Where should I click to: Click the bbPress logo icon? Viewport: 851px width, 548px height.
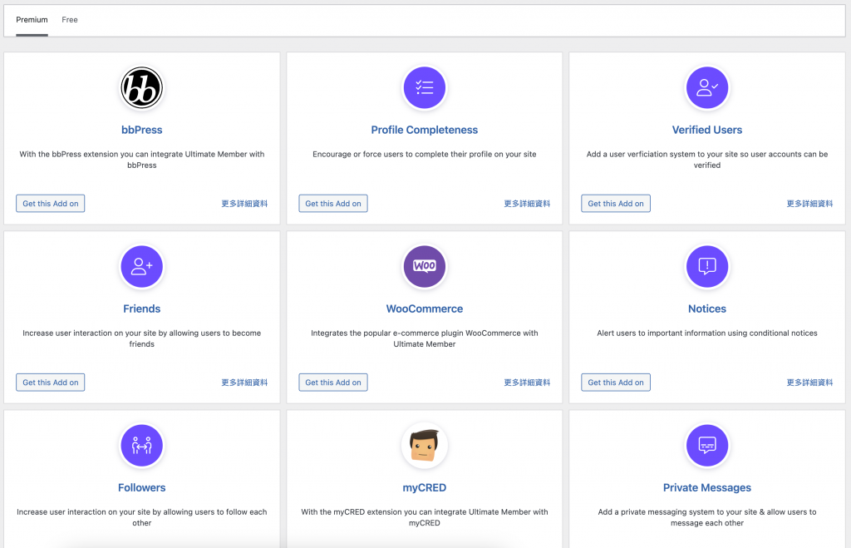click(141, 88)
